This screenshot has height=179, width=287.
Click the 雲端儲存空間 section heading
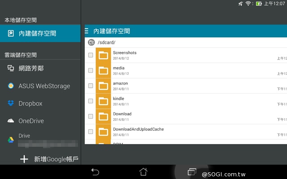(x=21, y=55)
